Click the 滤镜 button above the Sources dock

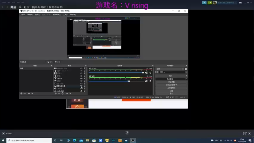[58, 62]
